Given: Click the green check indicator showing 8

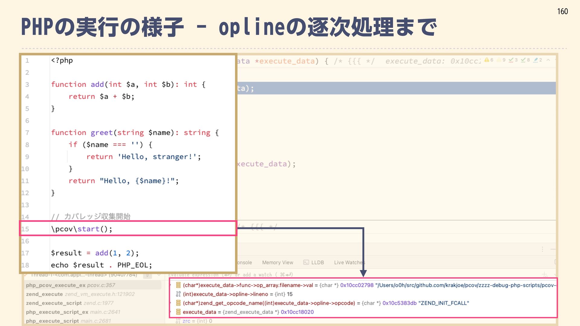Looking at the screenshot, I should (x=525, y=60).
